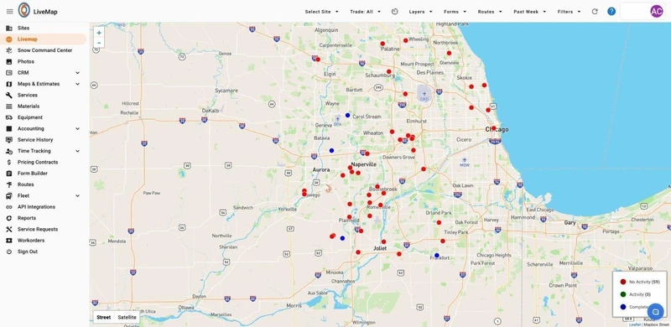The height and width of the screenshot is (327, 671).
Task: Click the Sites building icon
Action: (x=9, y=28)
